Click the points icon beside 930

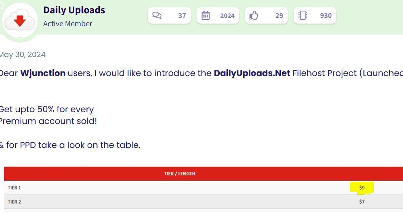pyautogui.click(x=303, y=15)
